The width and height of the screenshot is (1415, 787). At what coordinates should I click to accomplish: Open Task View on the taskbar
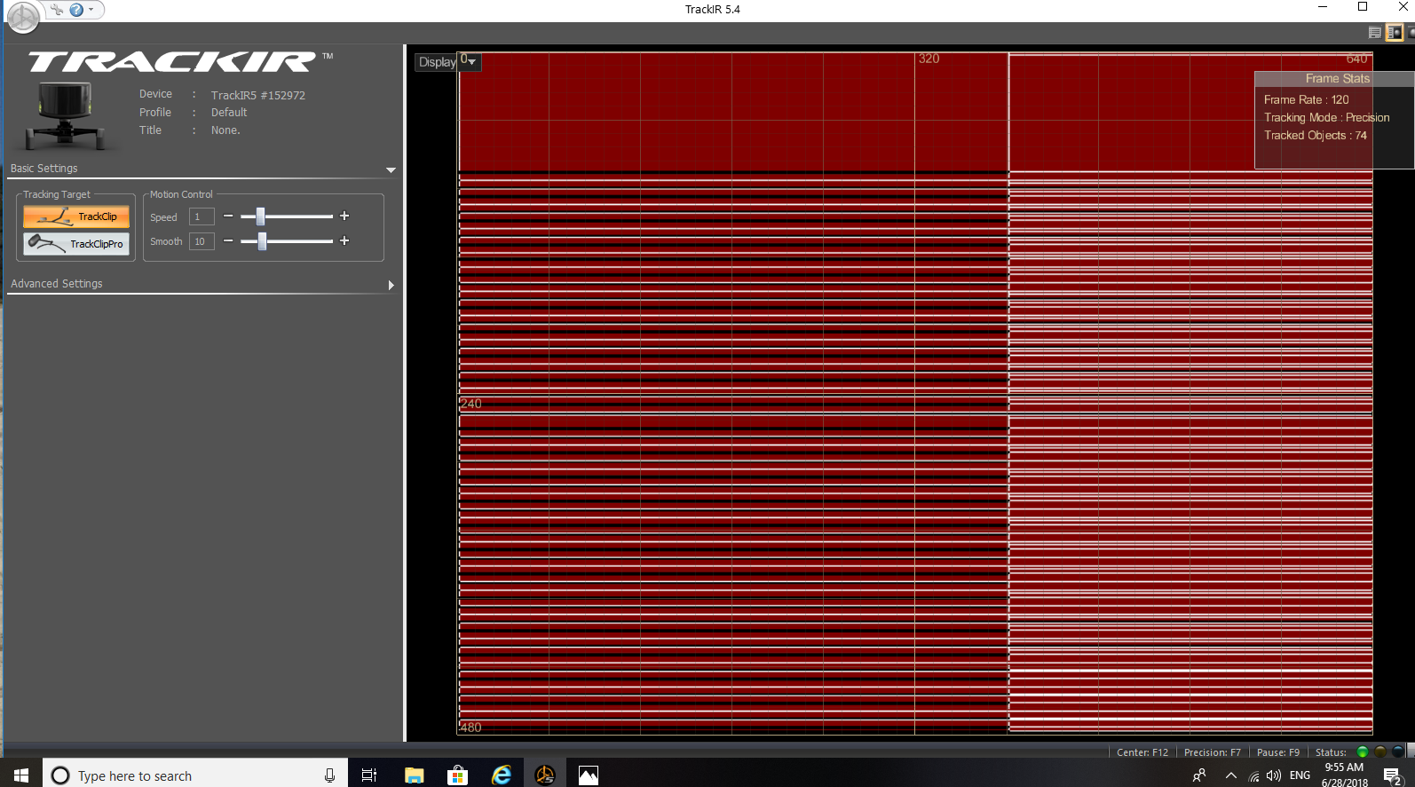coord(369,775)
